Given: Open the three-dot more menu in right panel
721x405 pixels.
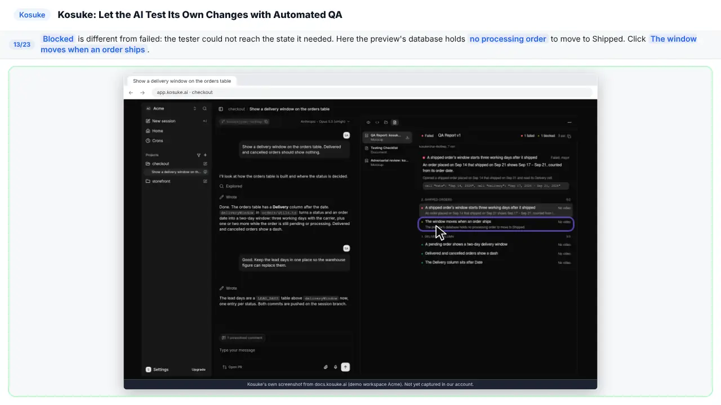Looking at the screenshot, I should (x=569, y=122).
